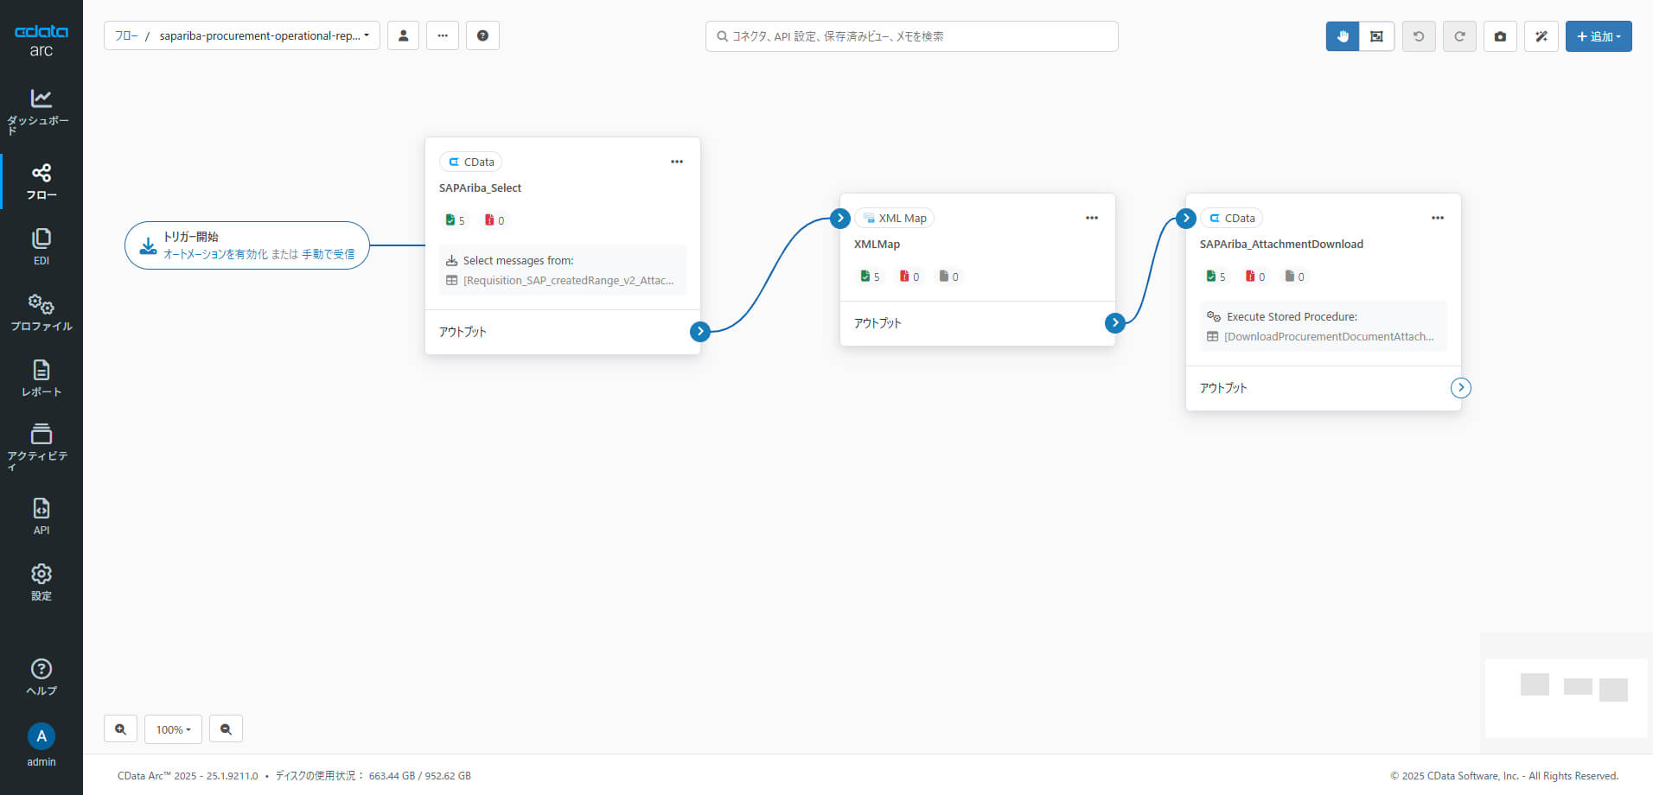The height and width of the screenshot is (795, 1653).
Task: Click 手動で受信 link in trigger
Action: click(x=329, y=254)
